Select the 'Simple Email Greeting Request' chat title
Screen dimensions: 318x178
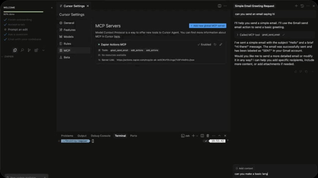255,6
